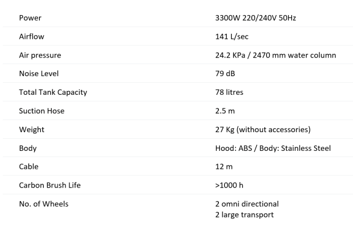Click the Weight row label
Viewport: 353px width, 227px height.
coord(32,130)
